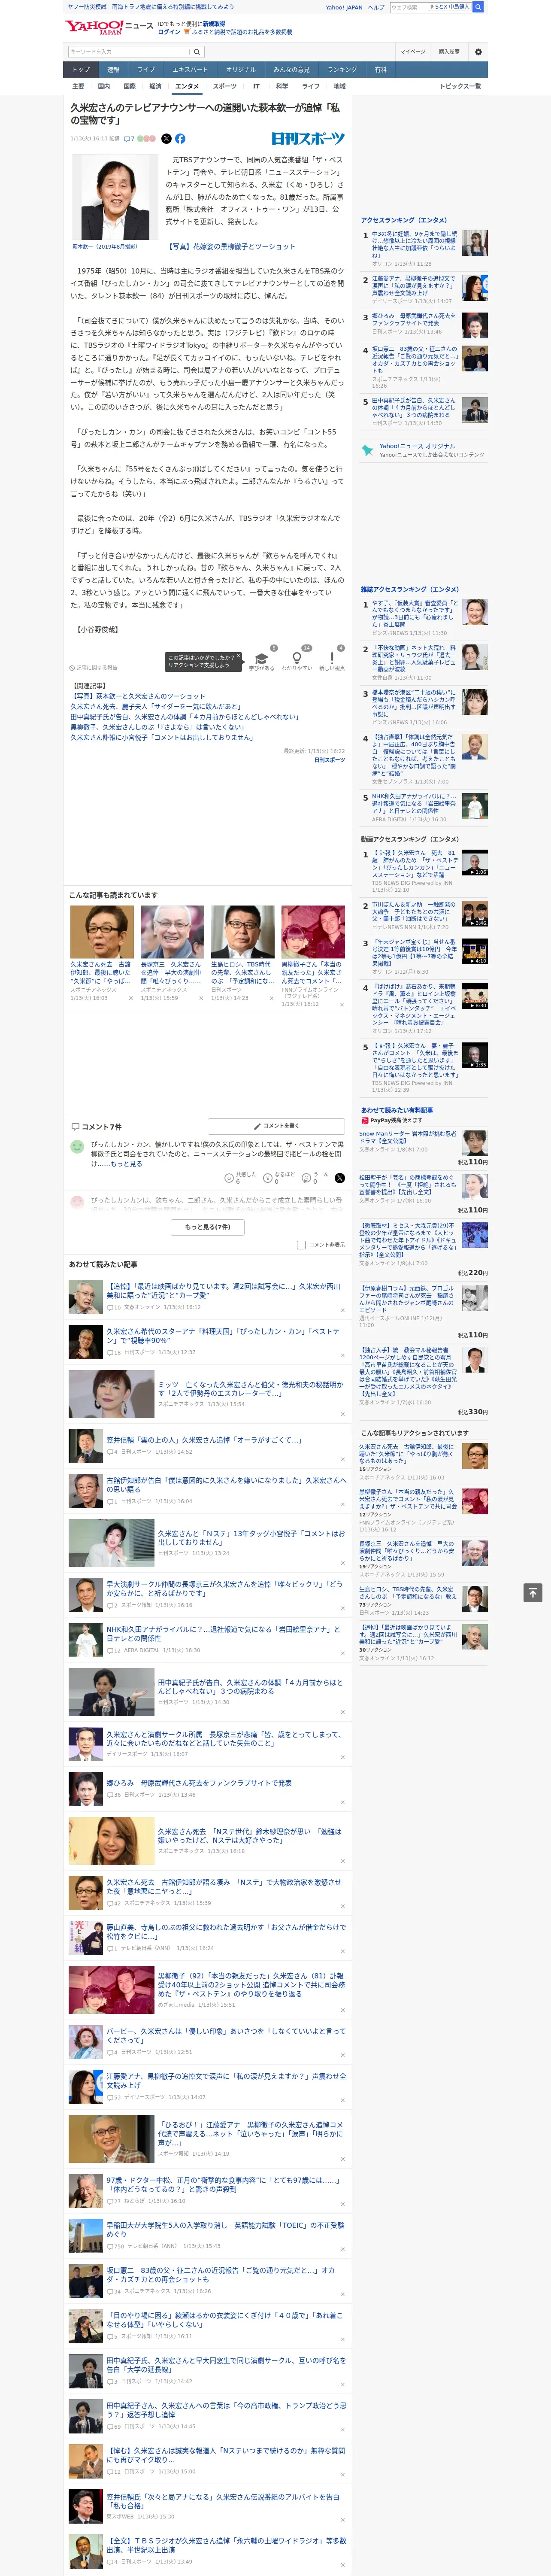Image resolution: width=551 pixels, height=2576 pixels.
Task: Open the settings gear icon
Action: point(478,52)
